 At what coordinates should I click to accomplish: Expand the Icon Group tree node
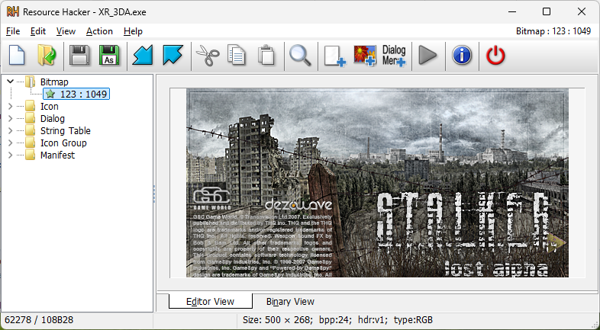tap(11, 143)
